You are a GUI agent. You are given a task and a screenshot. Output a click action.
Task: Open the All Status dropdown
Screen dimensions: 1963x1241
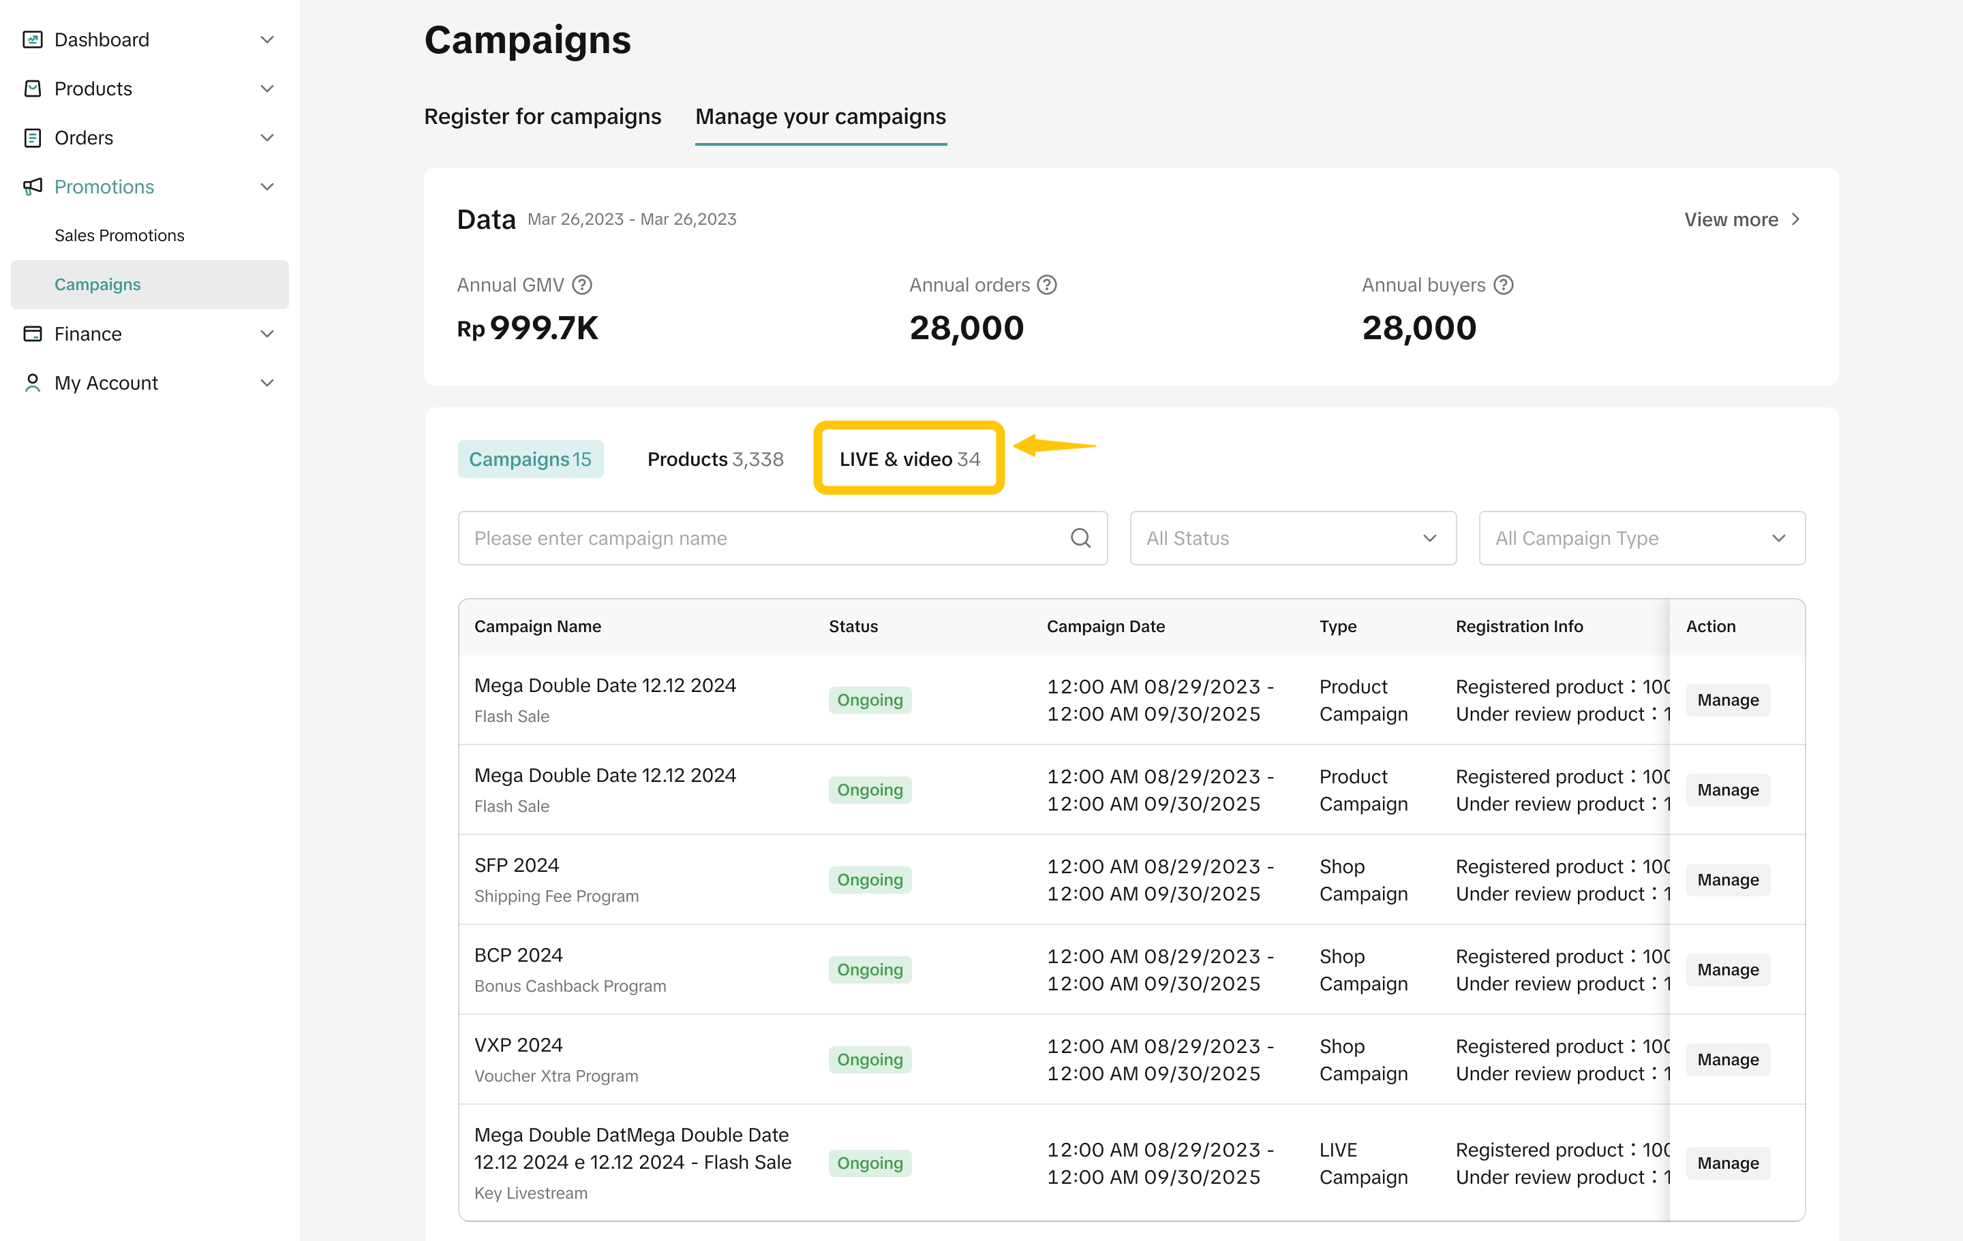pyautogui.click(x=1292, y=538)
